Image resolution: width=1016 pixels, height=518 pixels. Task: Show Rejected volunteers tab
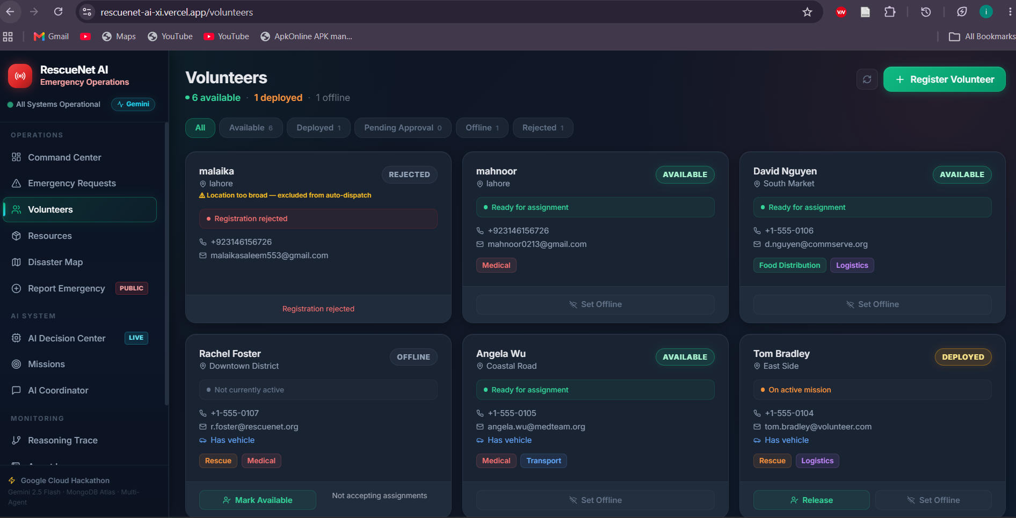tap(543, 128)
